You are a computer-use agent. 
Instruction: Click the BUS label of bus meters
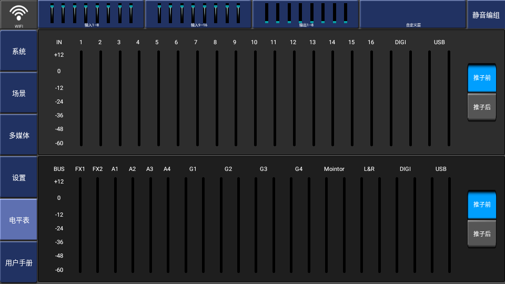(x=59, y=169)
